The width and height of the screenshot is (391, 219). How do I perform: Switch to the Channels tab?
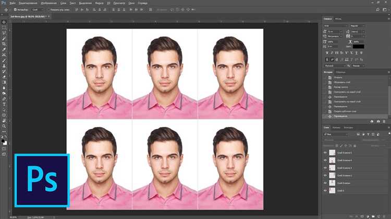coord(336,127)
